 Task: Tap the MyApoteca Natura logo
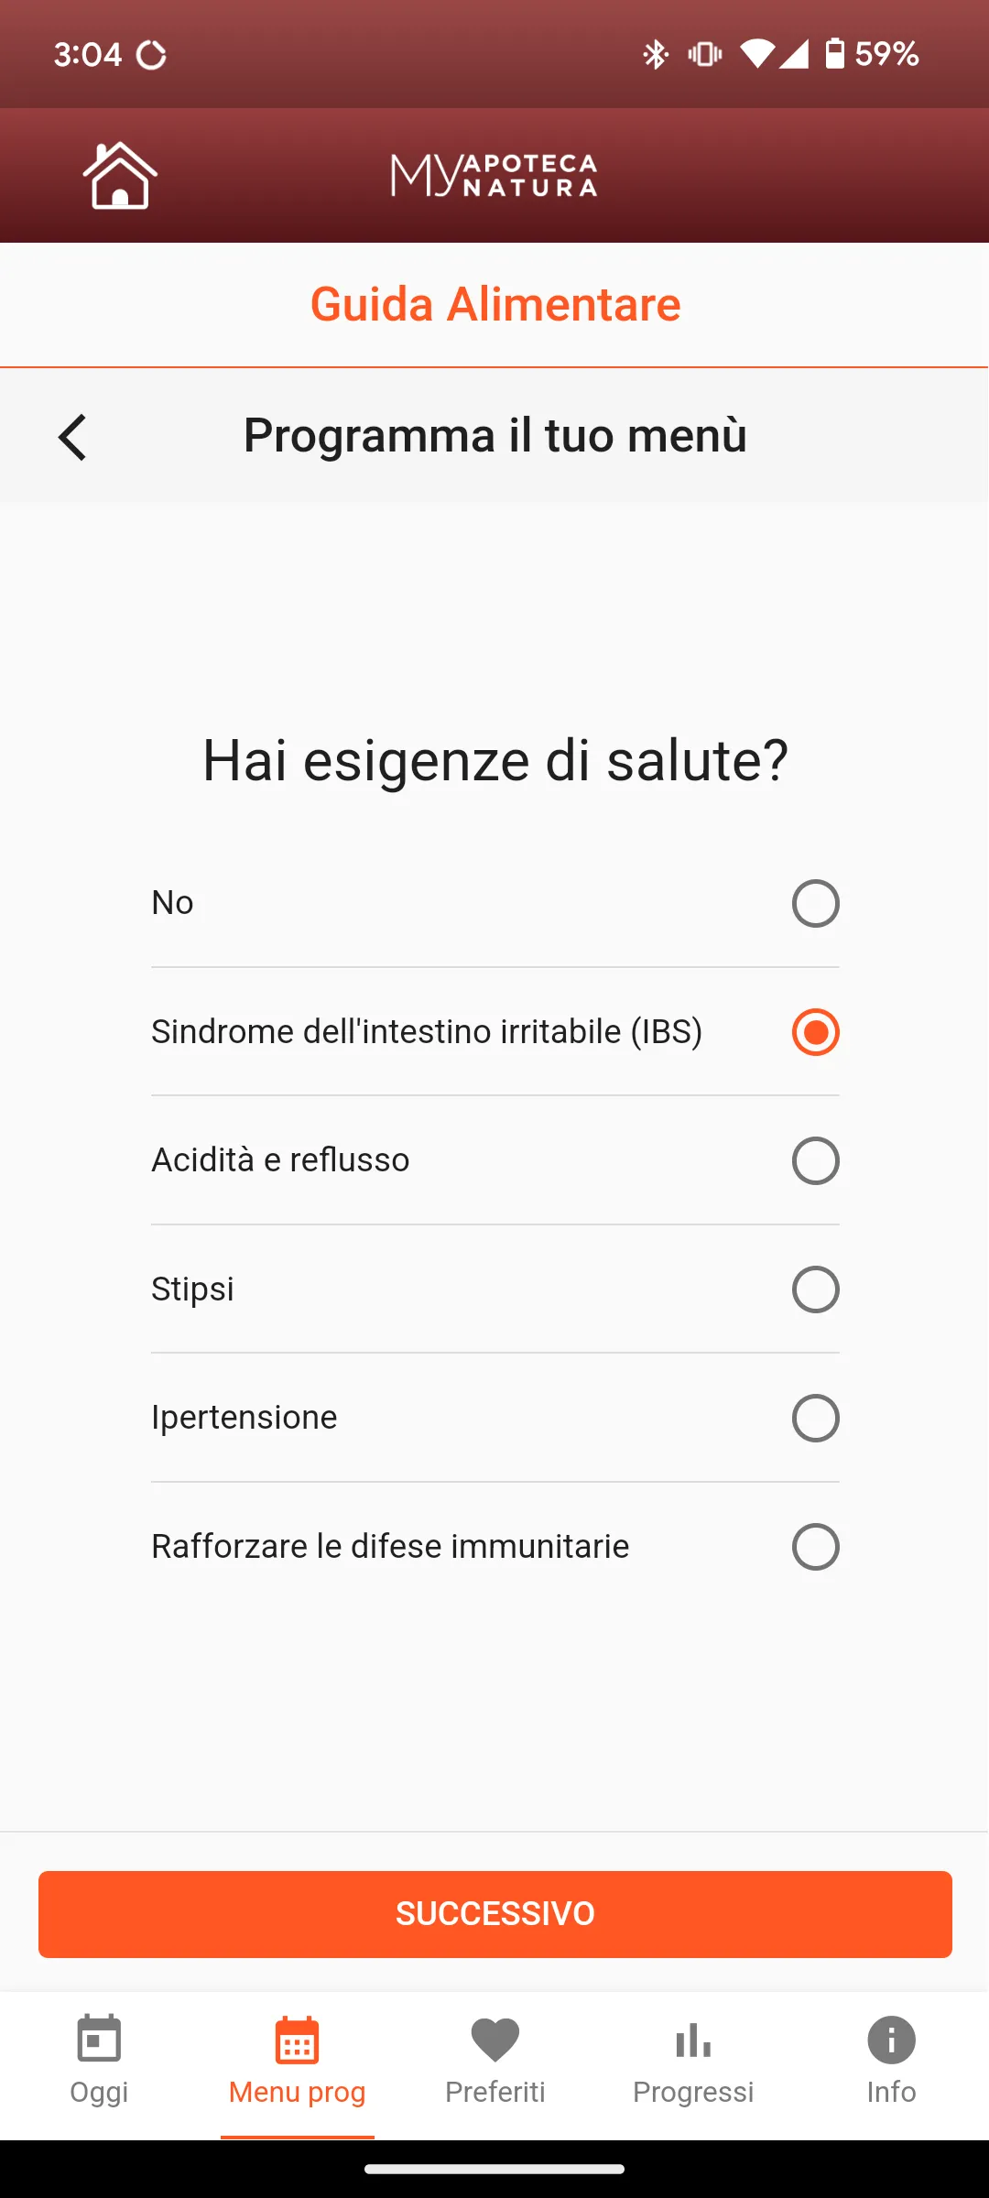click(x=494, y=175)
